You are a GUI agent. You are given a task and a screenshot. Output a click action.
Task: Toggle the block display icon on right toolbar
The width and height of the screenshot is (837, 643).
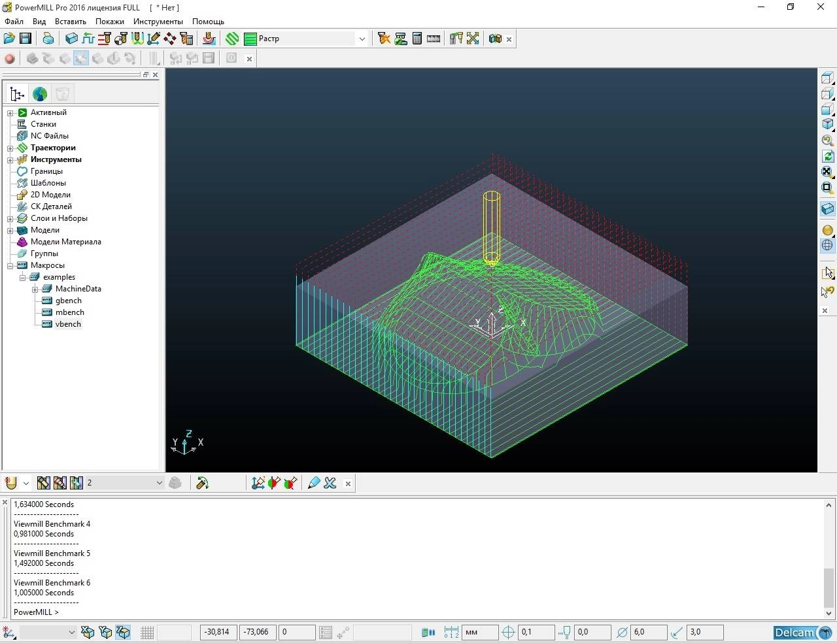[827, 209]
